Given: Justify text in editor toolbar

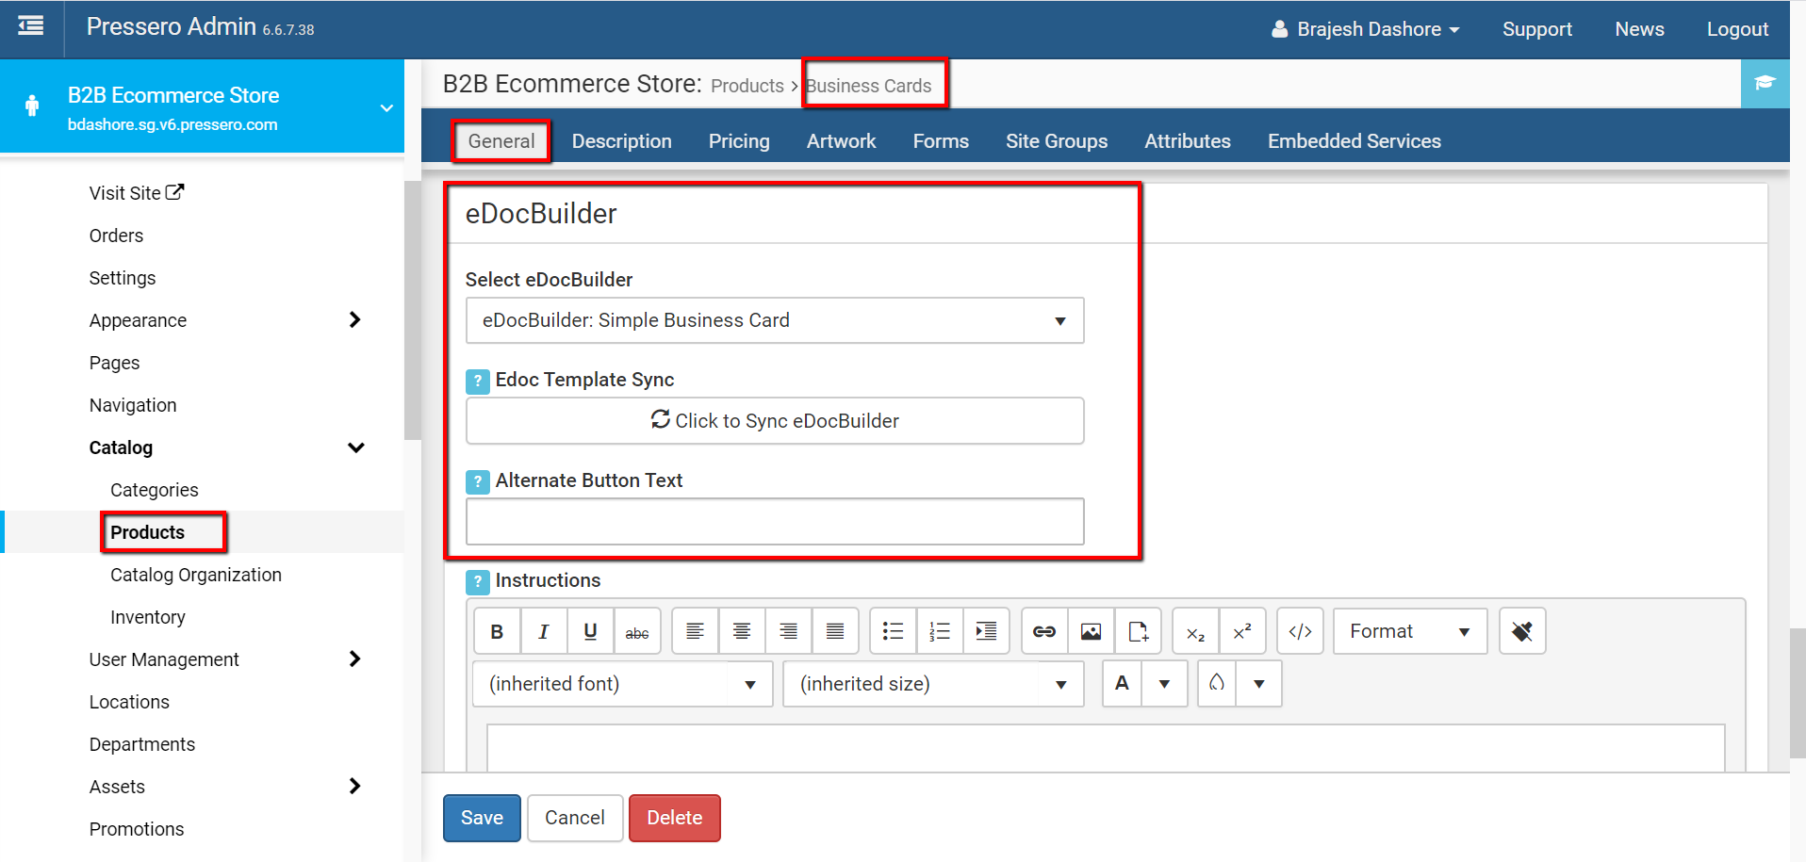Looking at the screenshot, I should click(835, 631).
